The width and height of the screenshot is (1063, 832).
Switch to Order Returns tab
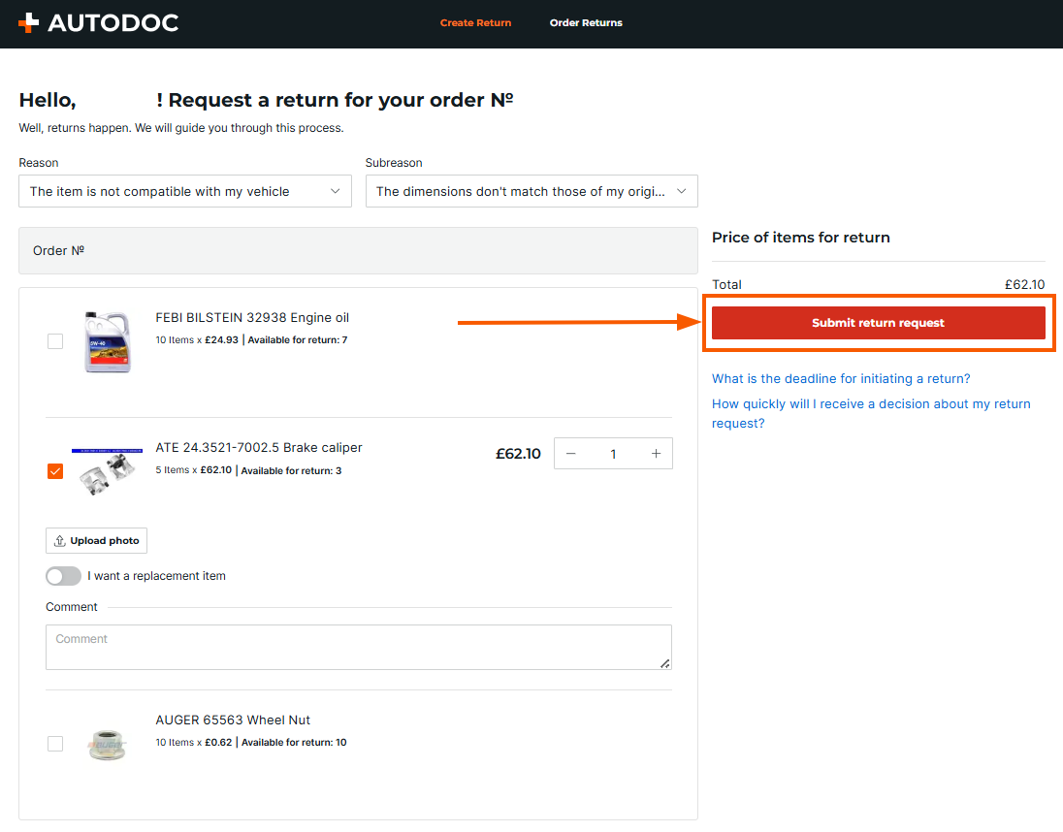click(x=586, y=22)
